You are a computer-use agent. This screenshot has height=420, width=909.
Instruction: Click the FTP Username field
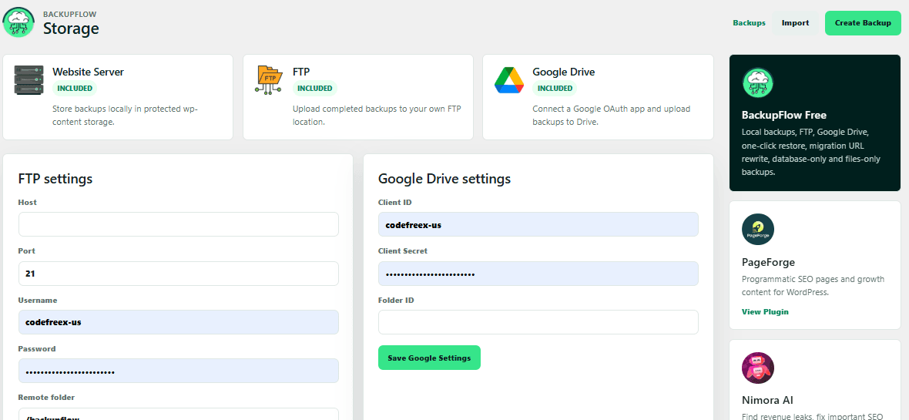pos(179,322)
